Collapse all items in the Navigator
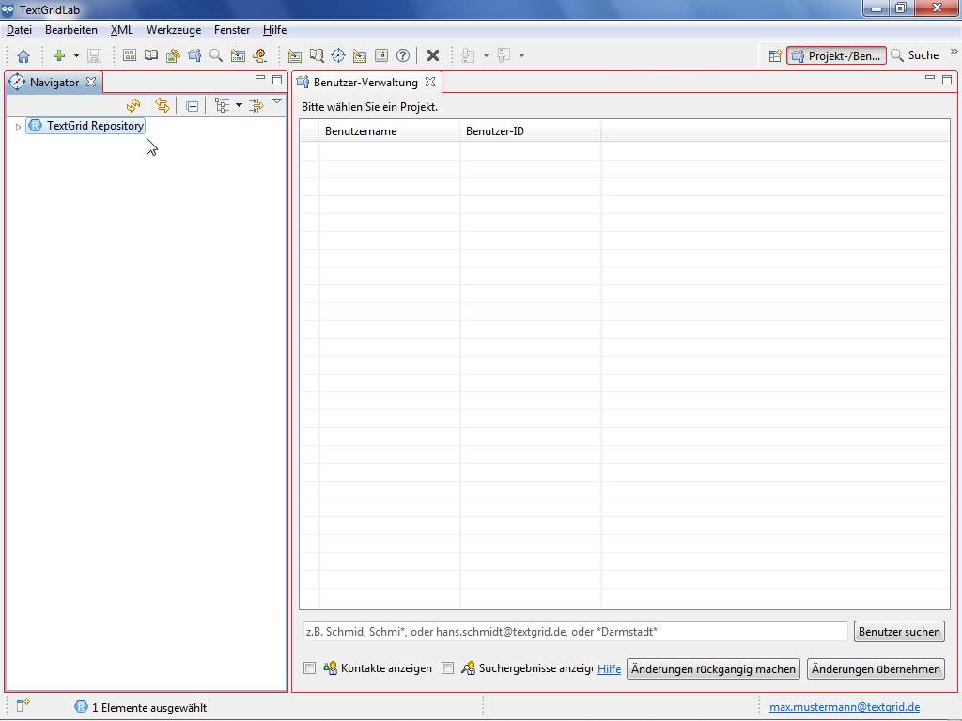The height and width of the screenshot is (721, 962). coord(192,106)
